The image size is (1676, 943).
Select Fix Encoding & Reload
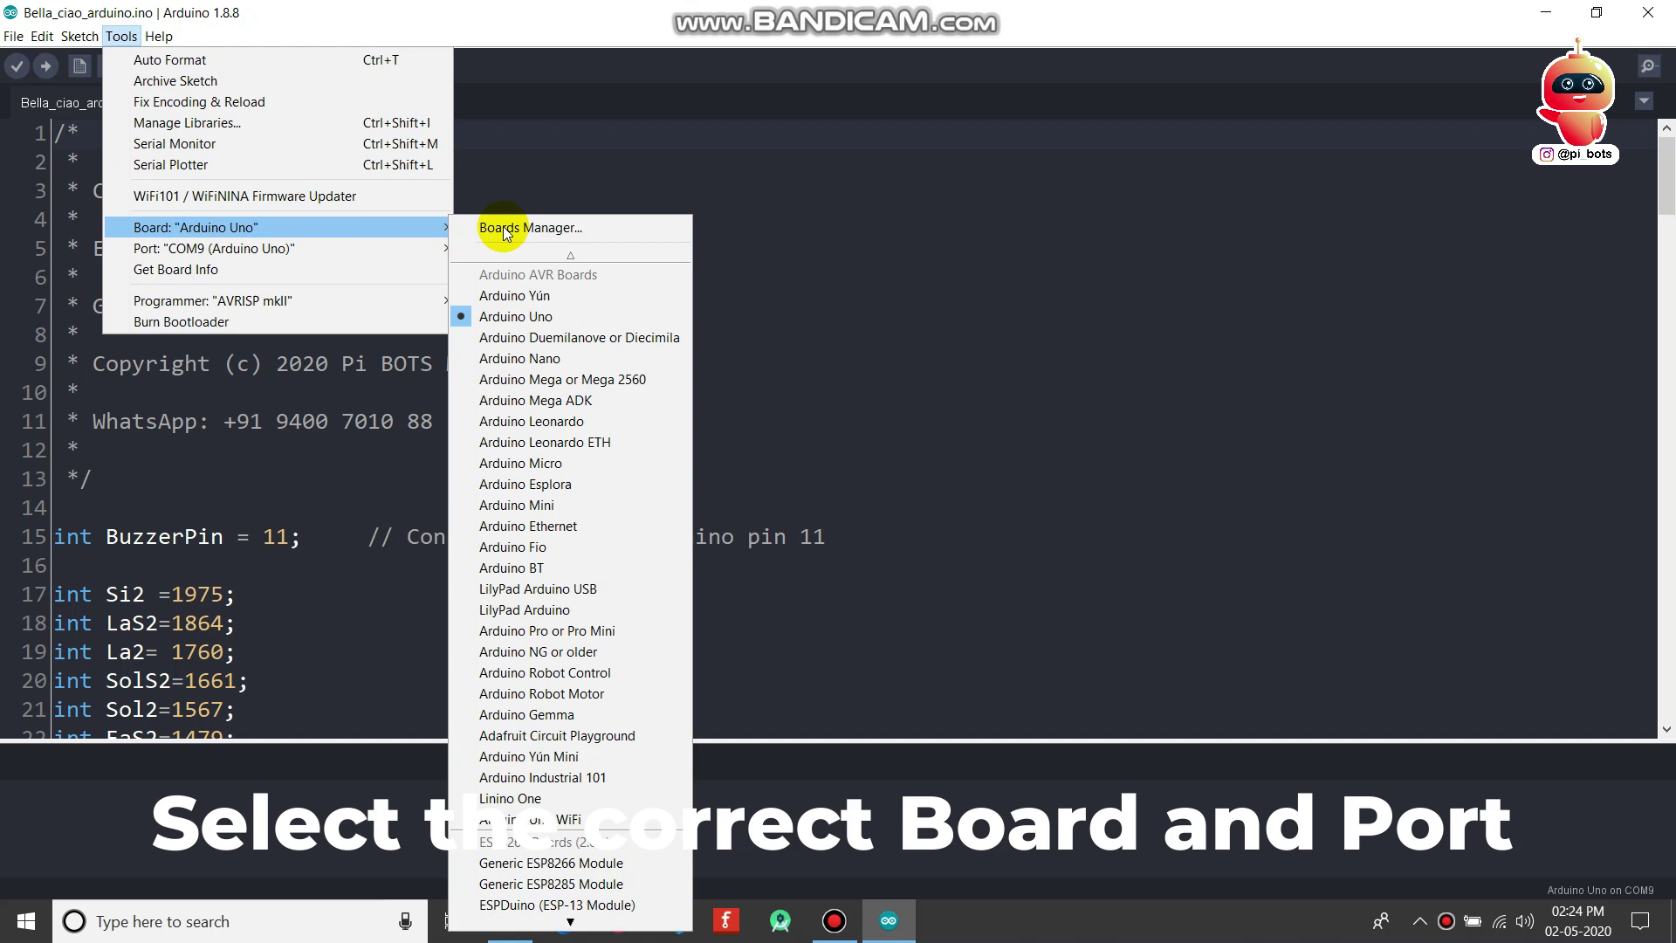click(x=278, y=102)
